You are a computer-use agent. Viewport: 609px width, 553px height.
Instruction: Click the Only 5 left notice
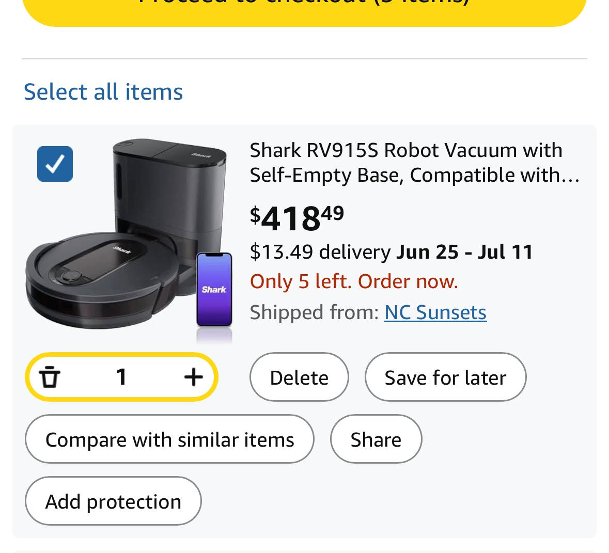(x=354, y=281)
